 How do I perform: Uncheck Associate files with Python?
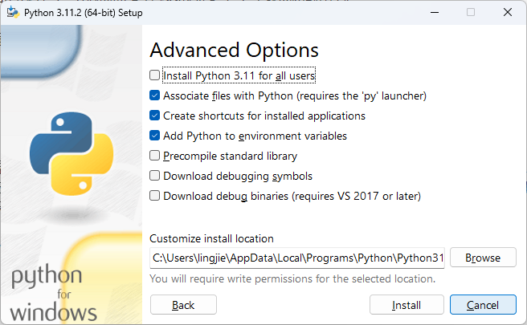[155, 95]
